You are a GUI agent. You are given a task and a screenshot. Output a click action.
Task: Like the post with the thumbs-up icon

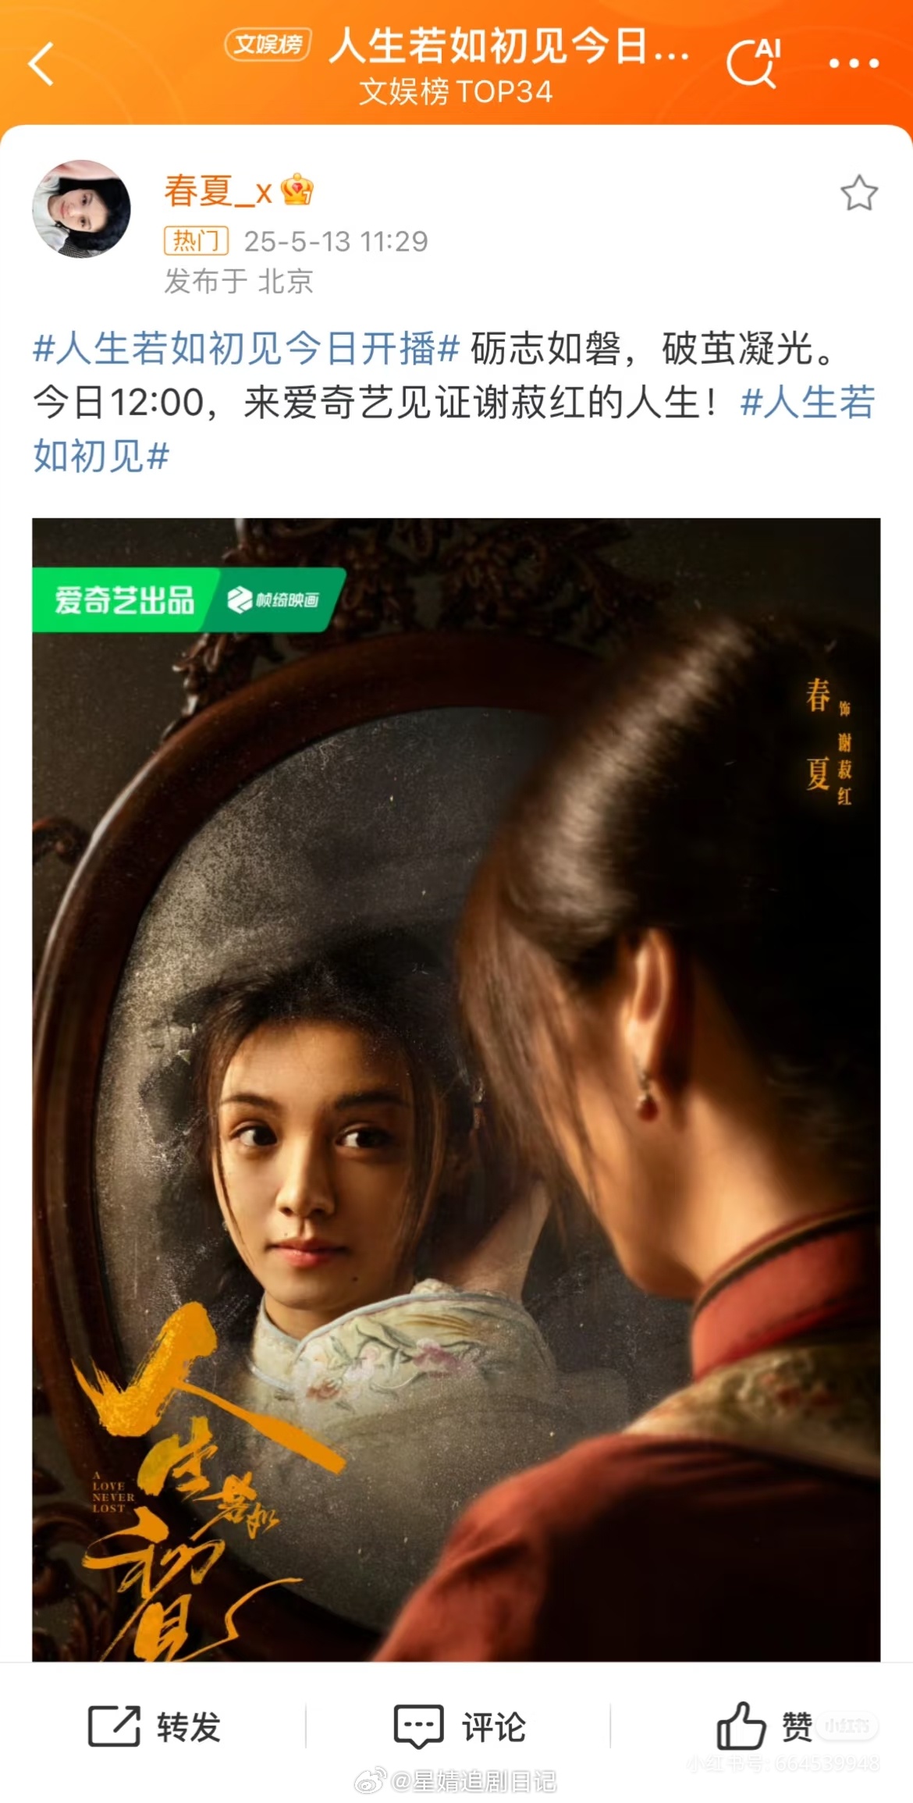741,1725
